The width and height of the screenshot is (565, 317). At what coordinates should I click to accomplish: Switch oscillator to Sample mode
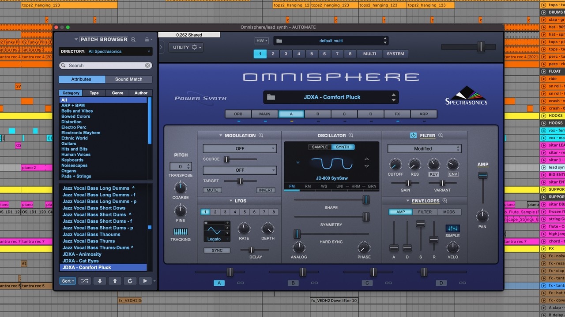click(x=320, y=147)
